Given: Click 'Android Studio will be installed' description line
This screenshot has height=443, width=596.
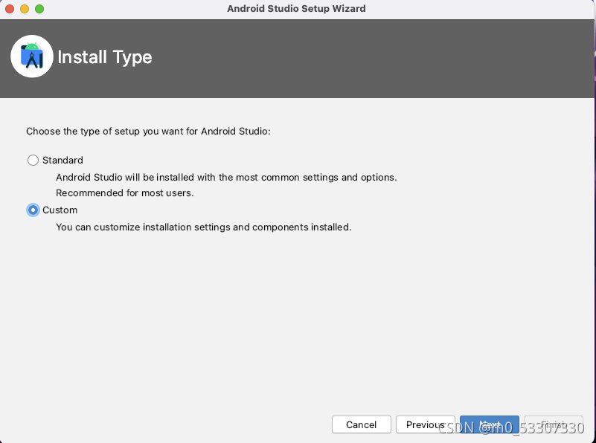Looking at the screenshot, I should pos(226,178).
